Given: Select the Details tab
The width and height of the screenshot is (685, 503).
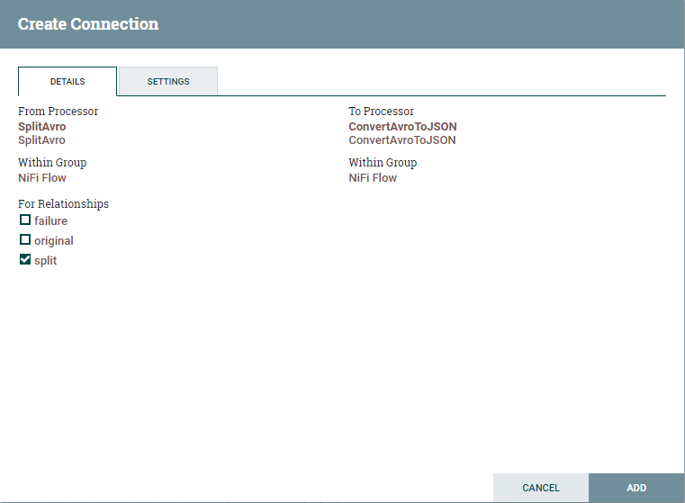Looking at the screenshot, I should pos(68,81).
